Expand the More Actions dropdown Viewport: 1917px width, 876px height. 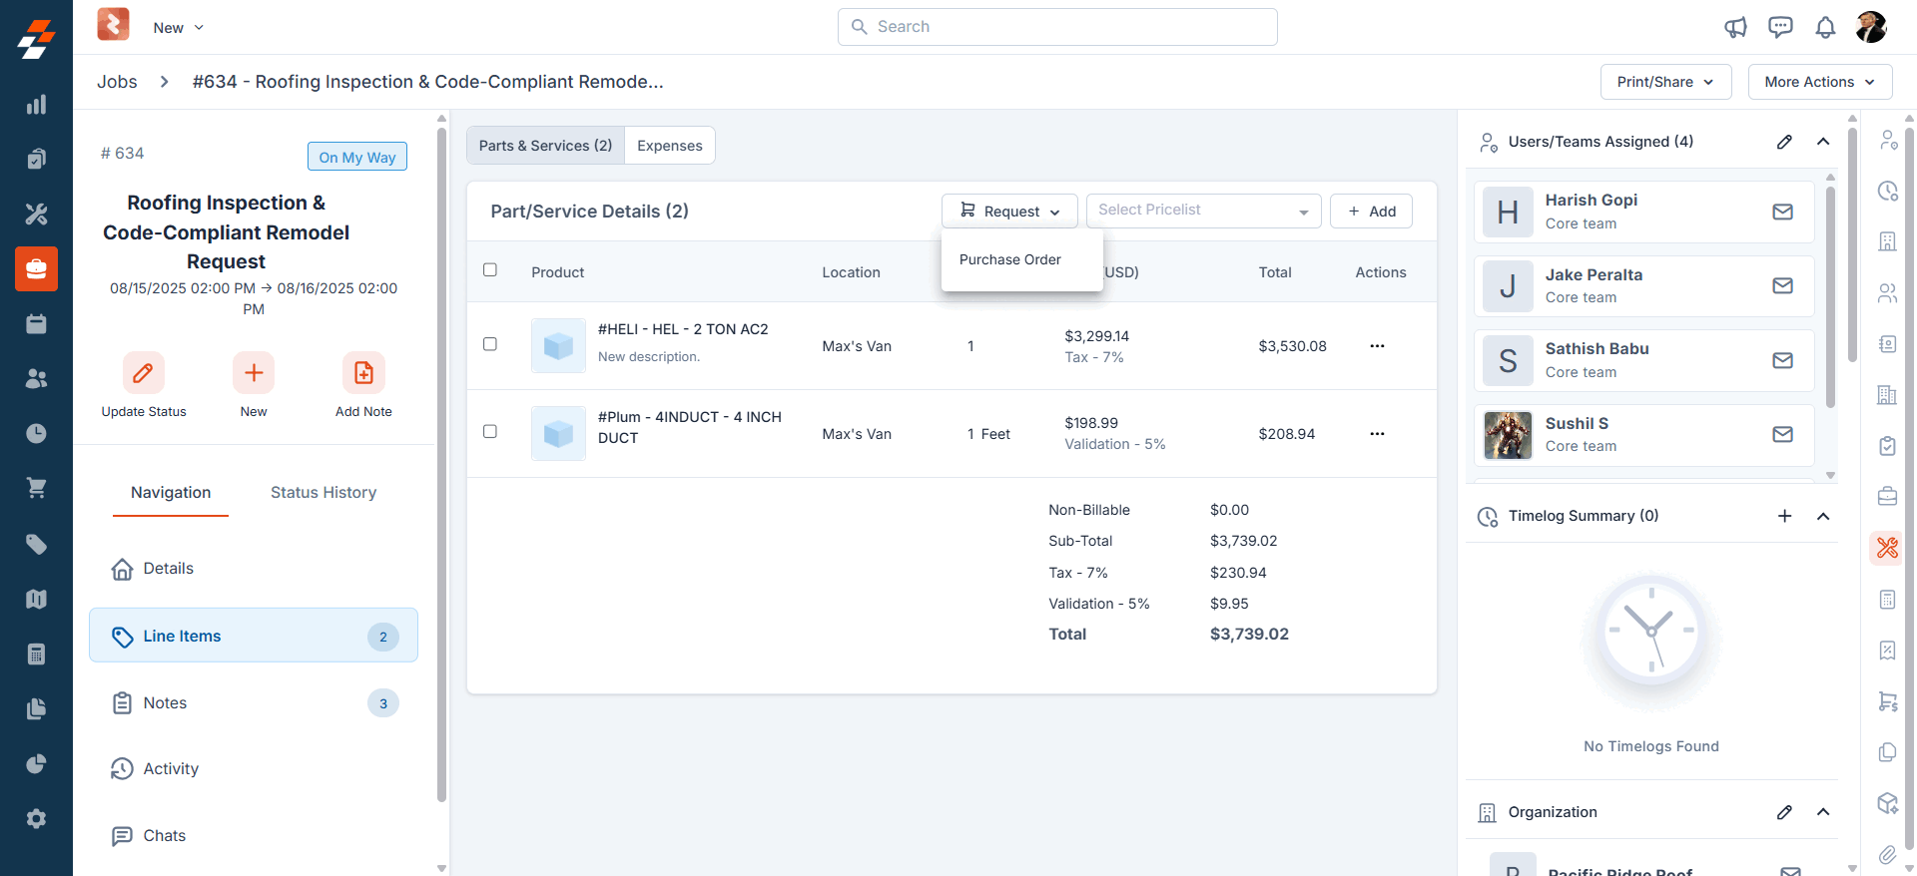tap(1819, 82)
